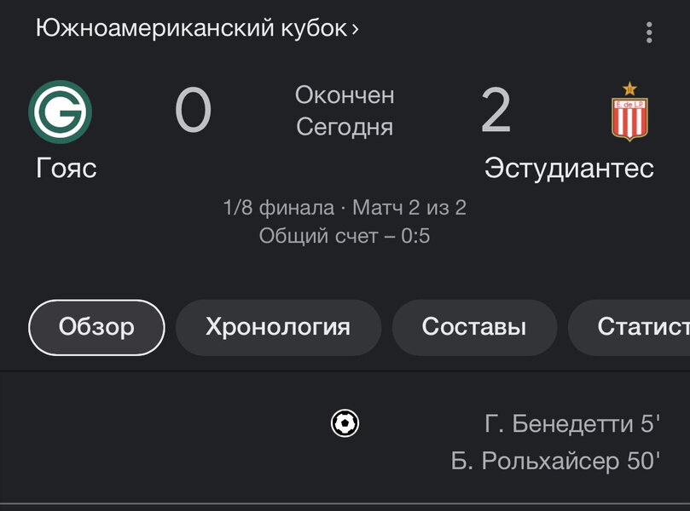This screenshot has height=511, width=690.
Task: Select goal scorer Б. Рольхайсер 50'
Action: coord(556,462)
